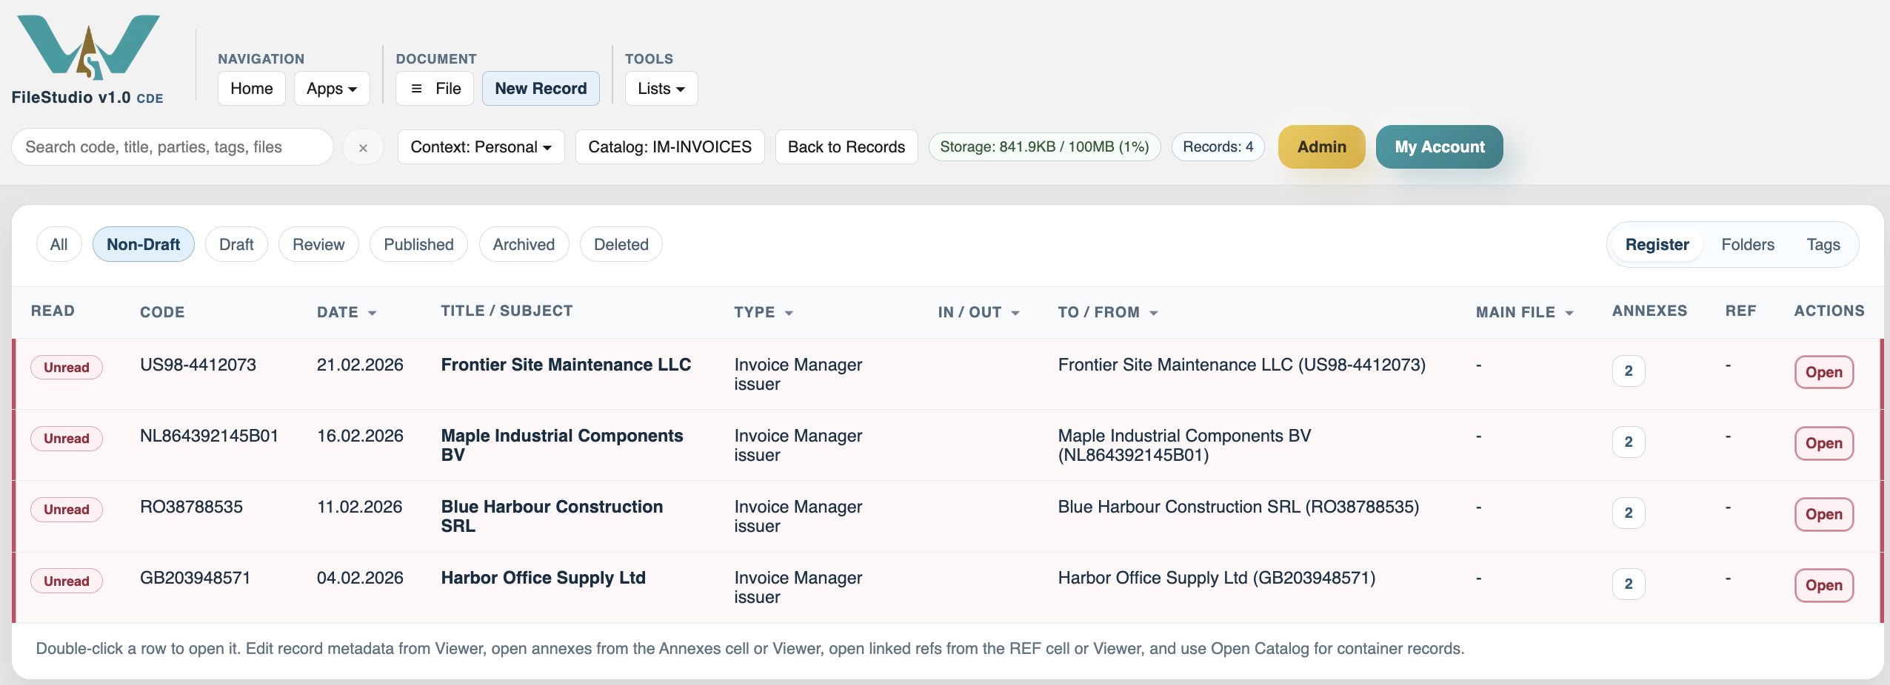Toggle Unread badge for GB203948571 row

click(67, 581)
